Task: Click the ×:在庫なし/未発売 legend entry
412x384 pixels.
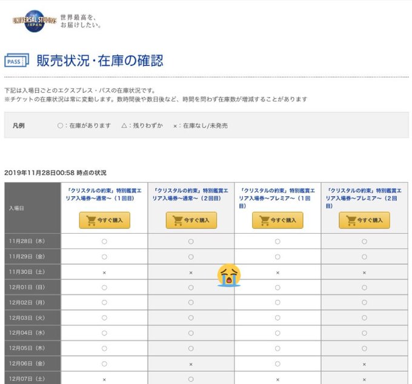Action: click(201, 126)
